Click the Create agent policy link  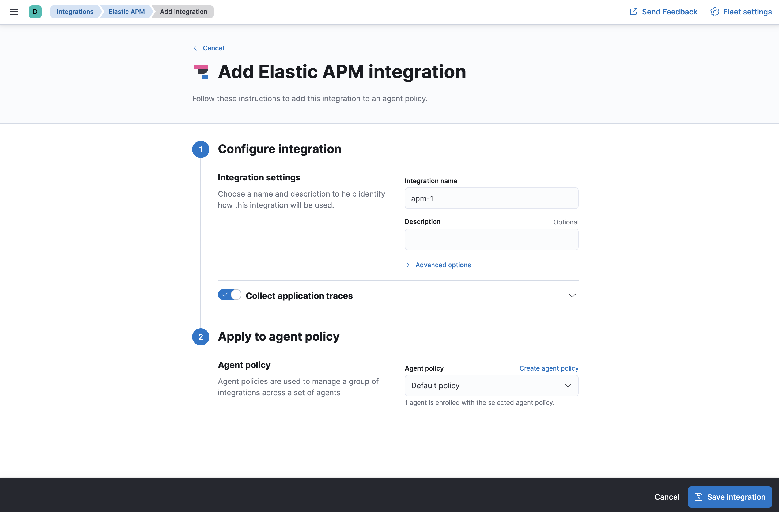pos(549,368)
